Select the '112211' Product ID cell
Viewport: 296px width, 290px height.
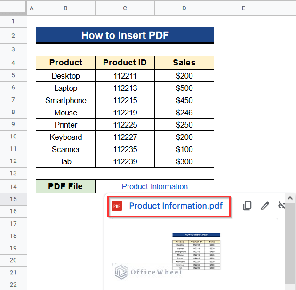pyautogui.click(x=125, y=76)
